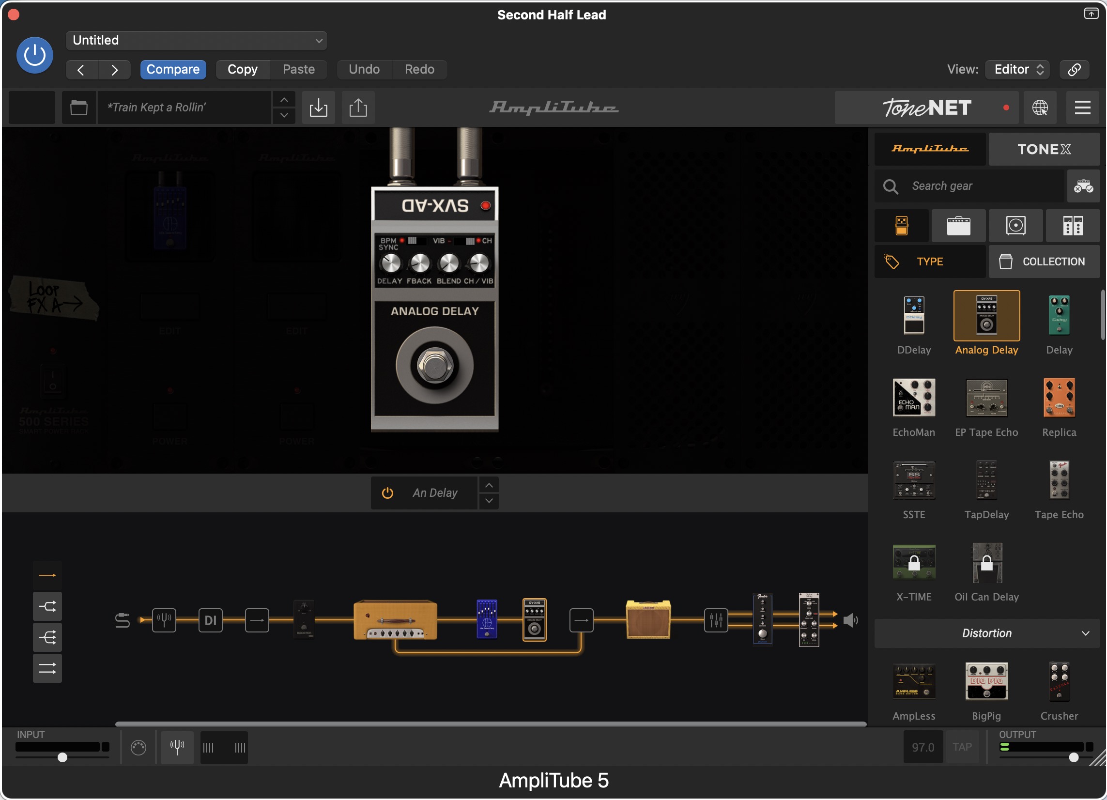Click the save preset download icon
Viewport: 1107px width, 800px height.
(318, 108)
